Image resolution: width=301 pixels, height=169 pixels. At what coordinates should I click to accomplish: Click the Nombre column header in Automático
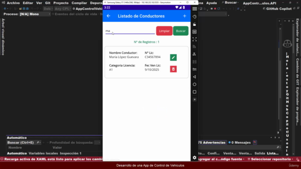tap(15, 147)
